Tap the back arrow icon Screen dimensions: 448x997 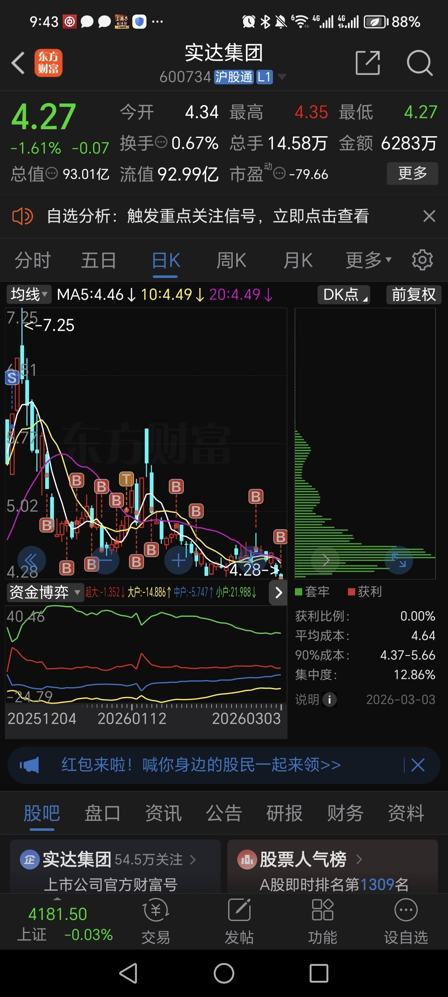coord(18,63)
